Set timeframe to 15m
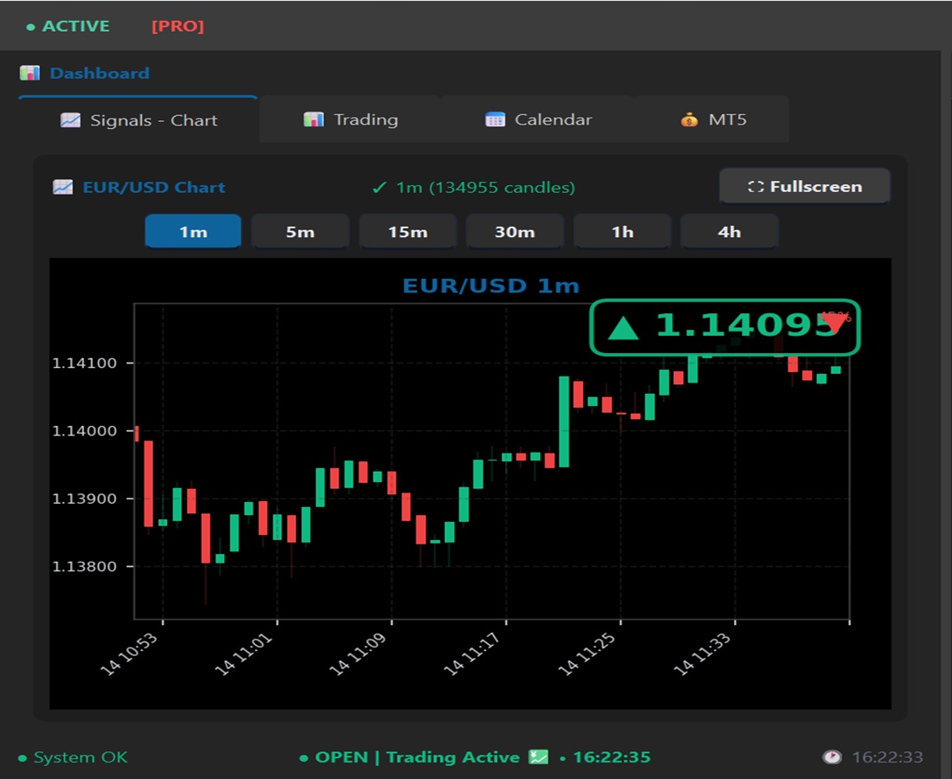This screenshot has height=779, width=952. [408, 232]
